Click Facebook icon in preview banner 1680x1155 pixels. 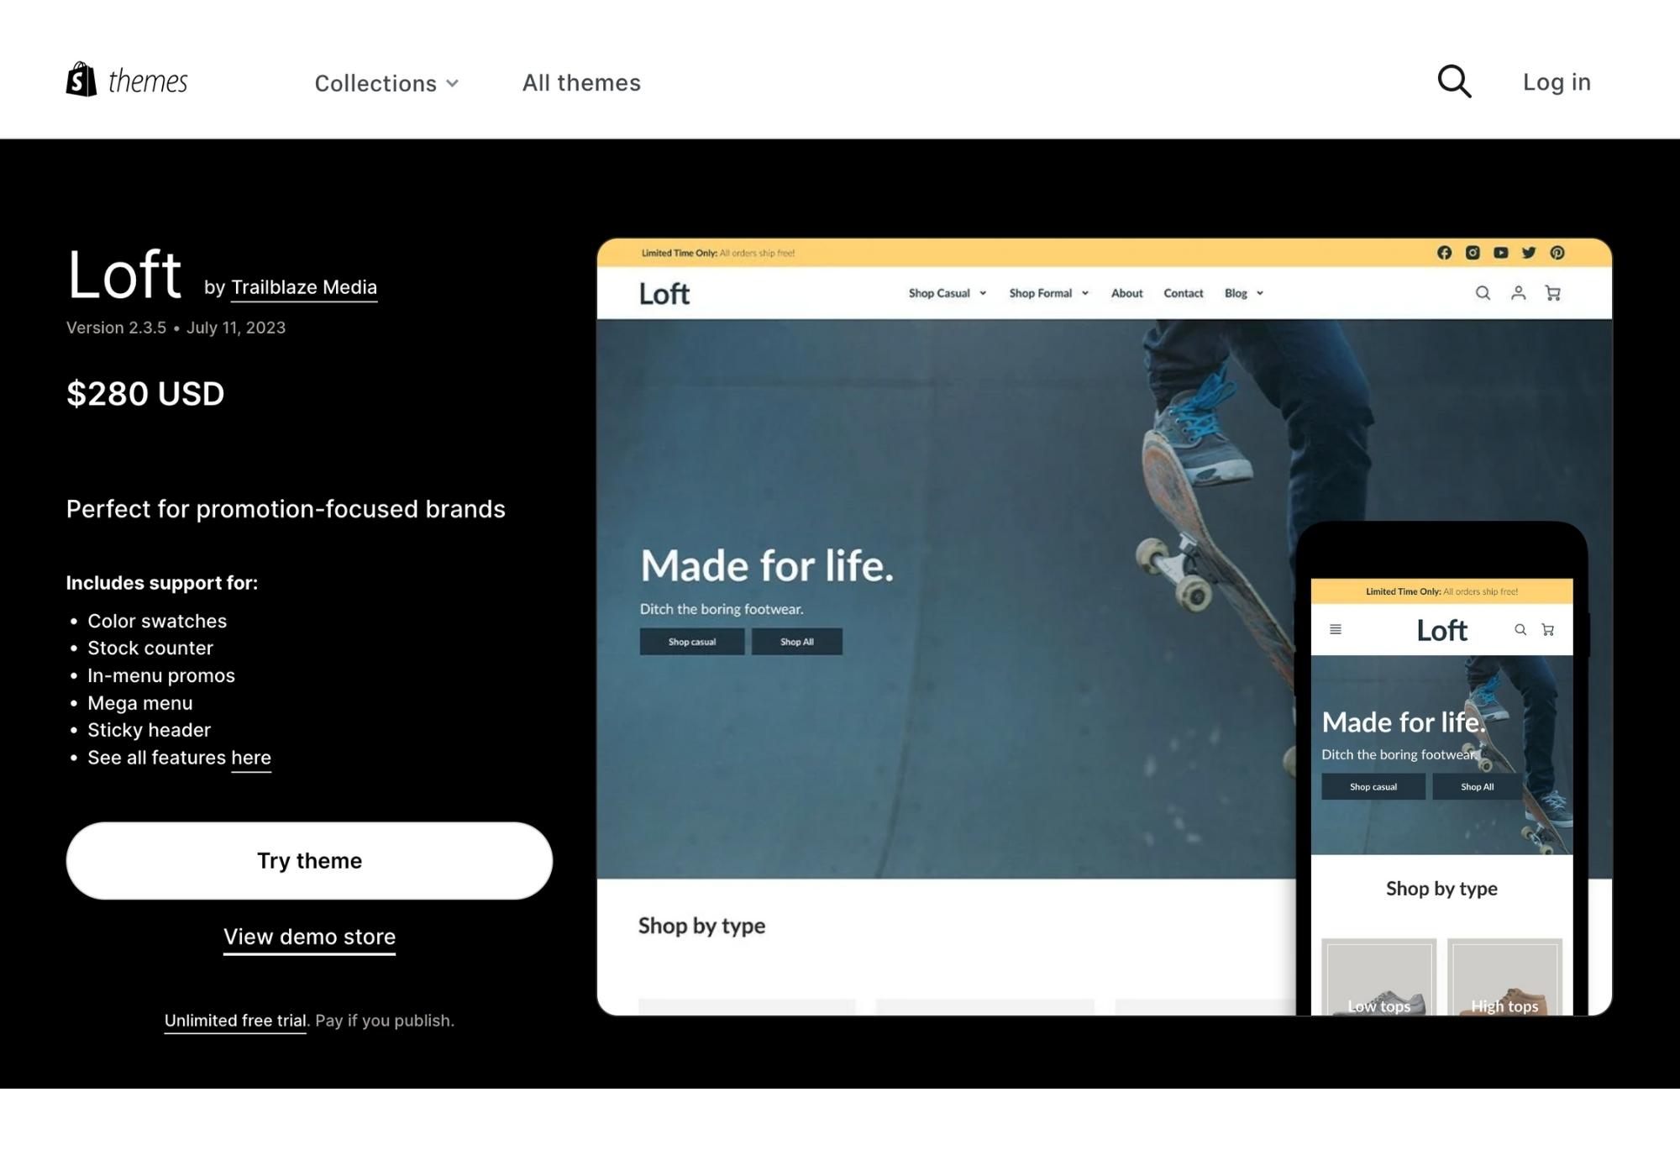click(x=1444, y=253)
